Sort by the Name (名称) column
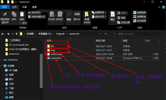 (x=49, y=41)
